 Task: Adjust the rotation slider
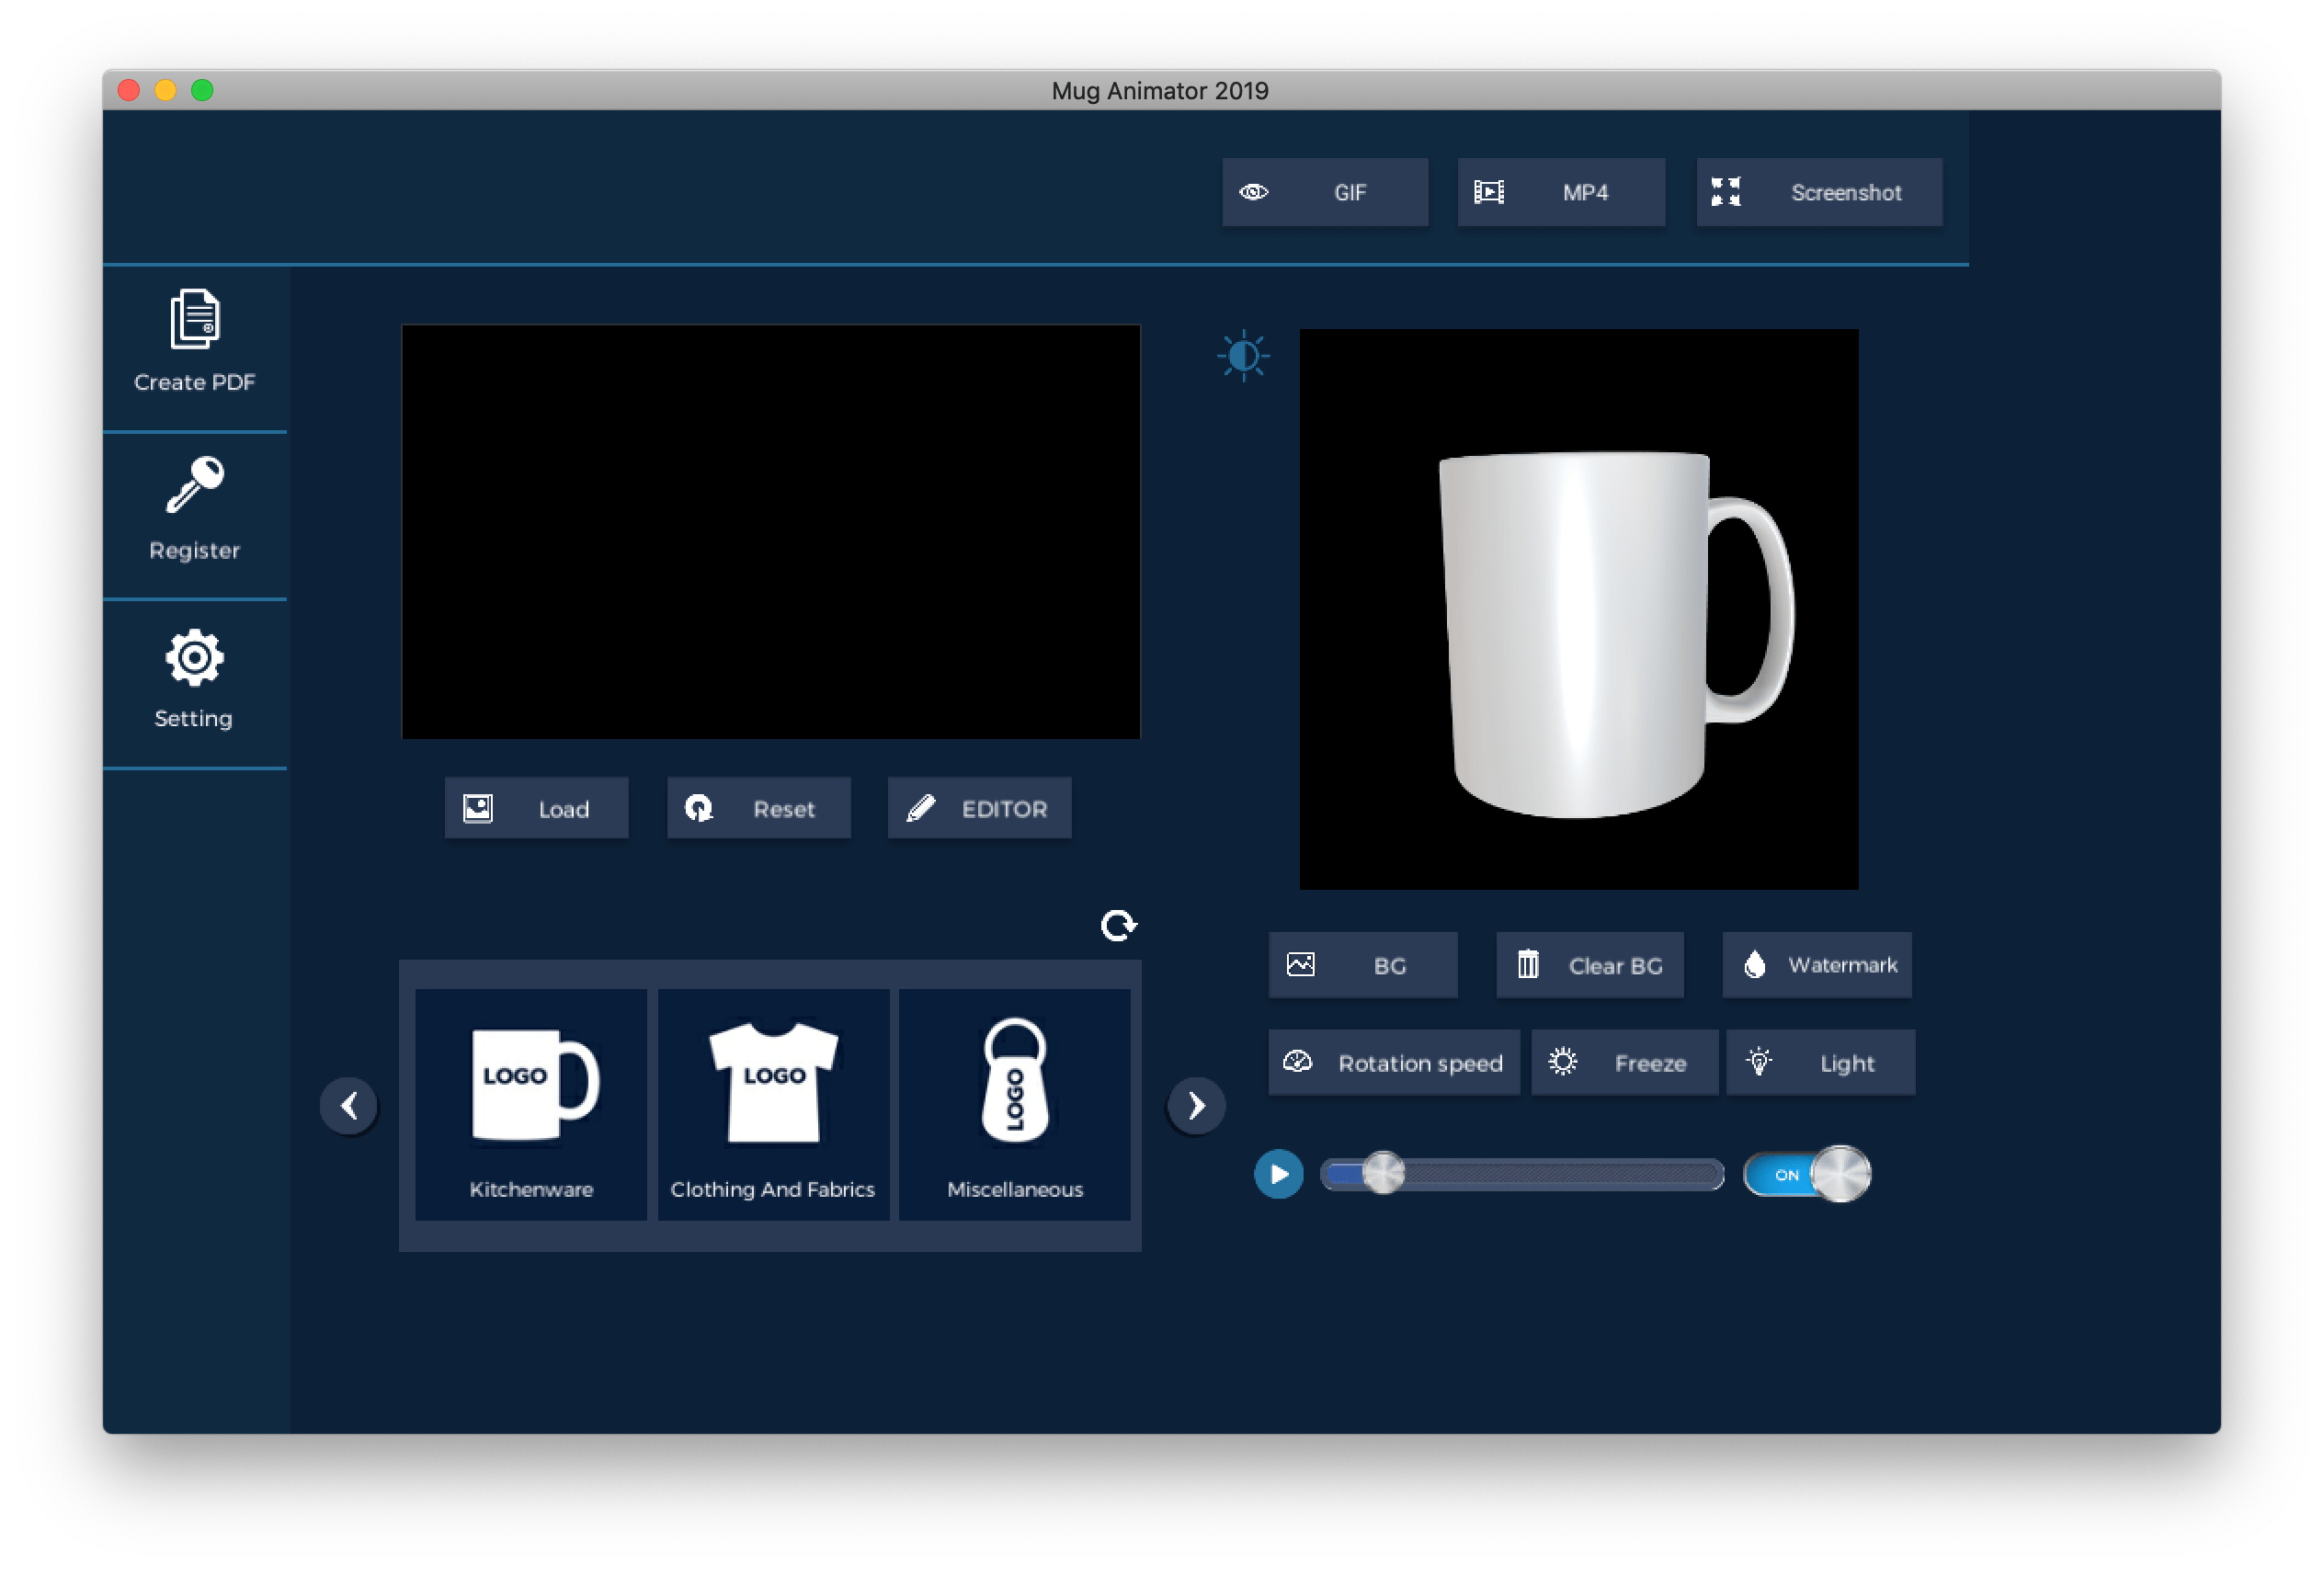coord(1384,1175)
